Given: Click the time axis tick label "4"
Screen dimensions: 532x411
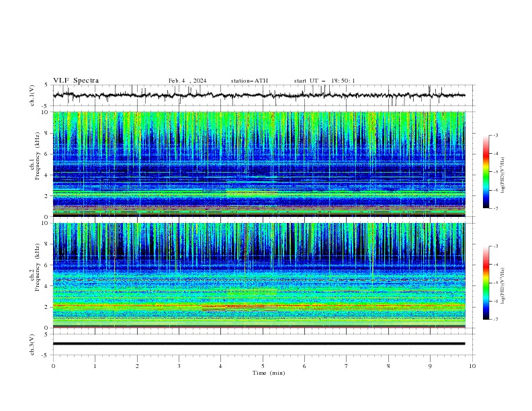Looking at the screenshot, I should click(x=220, y=366).
